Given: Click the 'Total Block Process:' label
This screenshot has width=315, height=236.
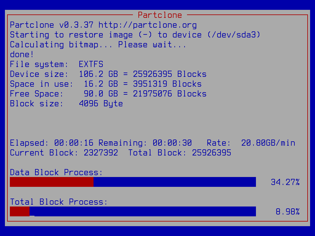Looking at the screenshot, I should click(x=59, y=202).
